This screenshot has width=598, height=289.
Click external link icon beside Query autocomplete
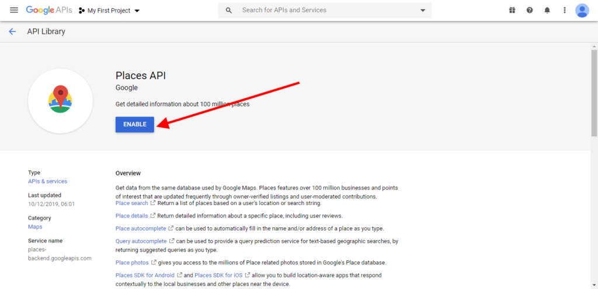pyautogui.click(x=172, y=241)
